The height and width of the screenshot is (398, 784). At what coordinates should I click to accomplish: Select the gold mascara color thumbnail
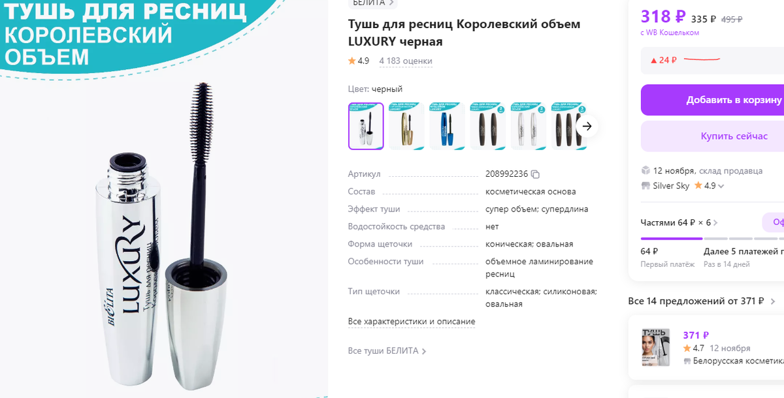coord(406,126)
